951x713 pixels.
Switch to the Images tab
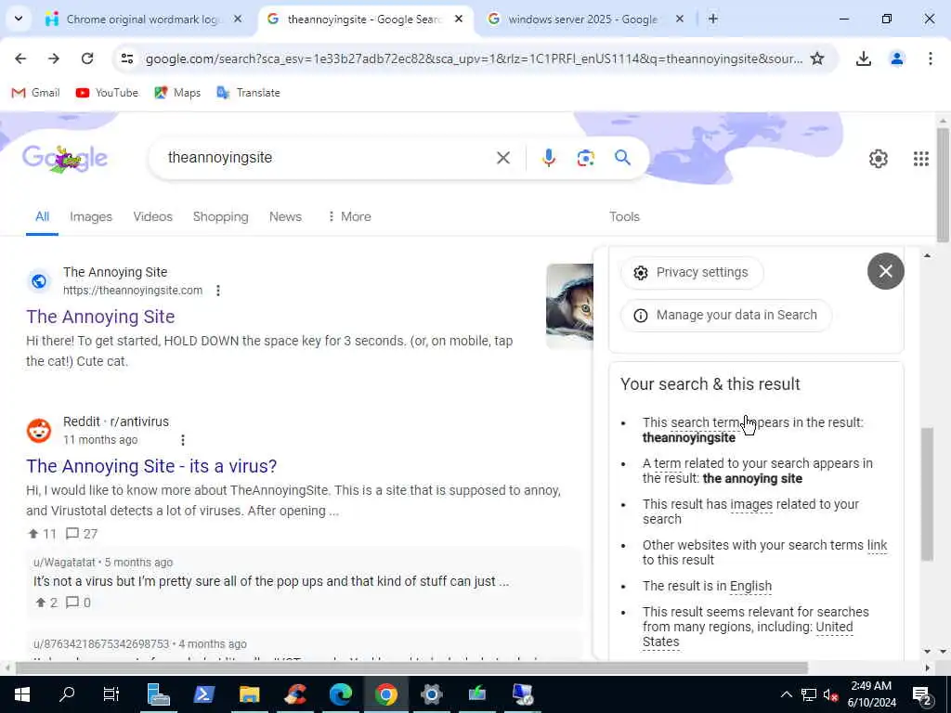(91, 216)
